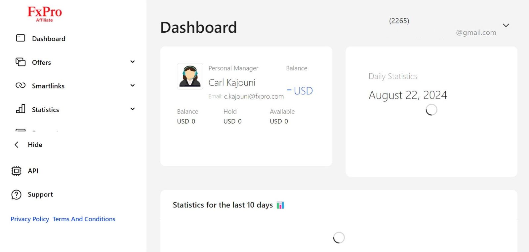This screenshot has width=529, height=252.
Task: Open the Terms And Conditions link
Action: tap(84, 219)
